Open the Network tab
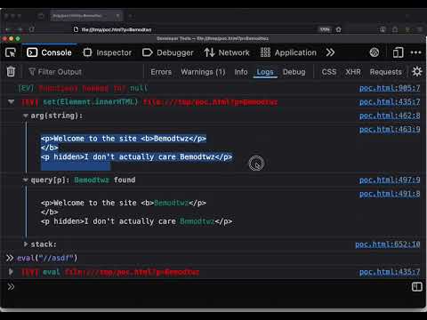The height and width of the screenshot is (320, 427). pyautogui.click(x=227, y=52)
